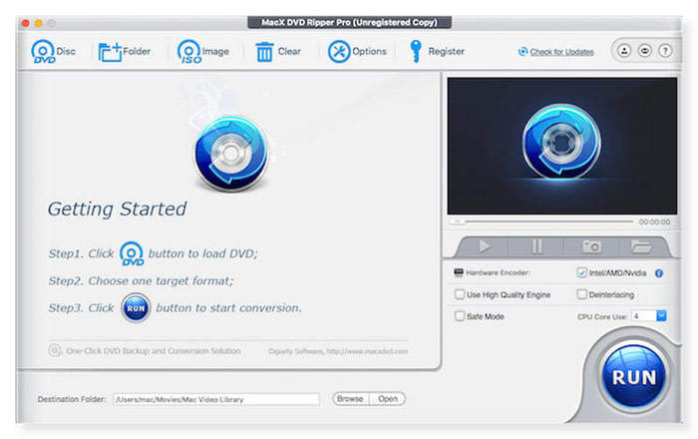This screenshot has height=439, width=698.
Task: Open the CPU Core Use dropdown
Action: click(661, 316)
